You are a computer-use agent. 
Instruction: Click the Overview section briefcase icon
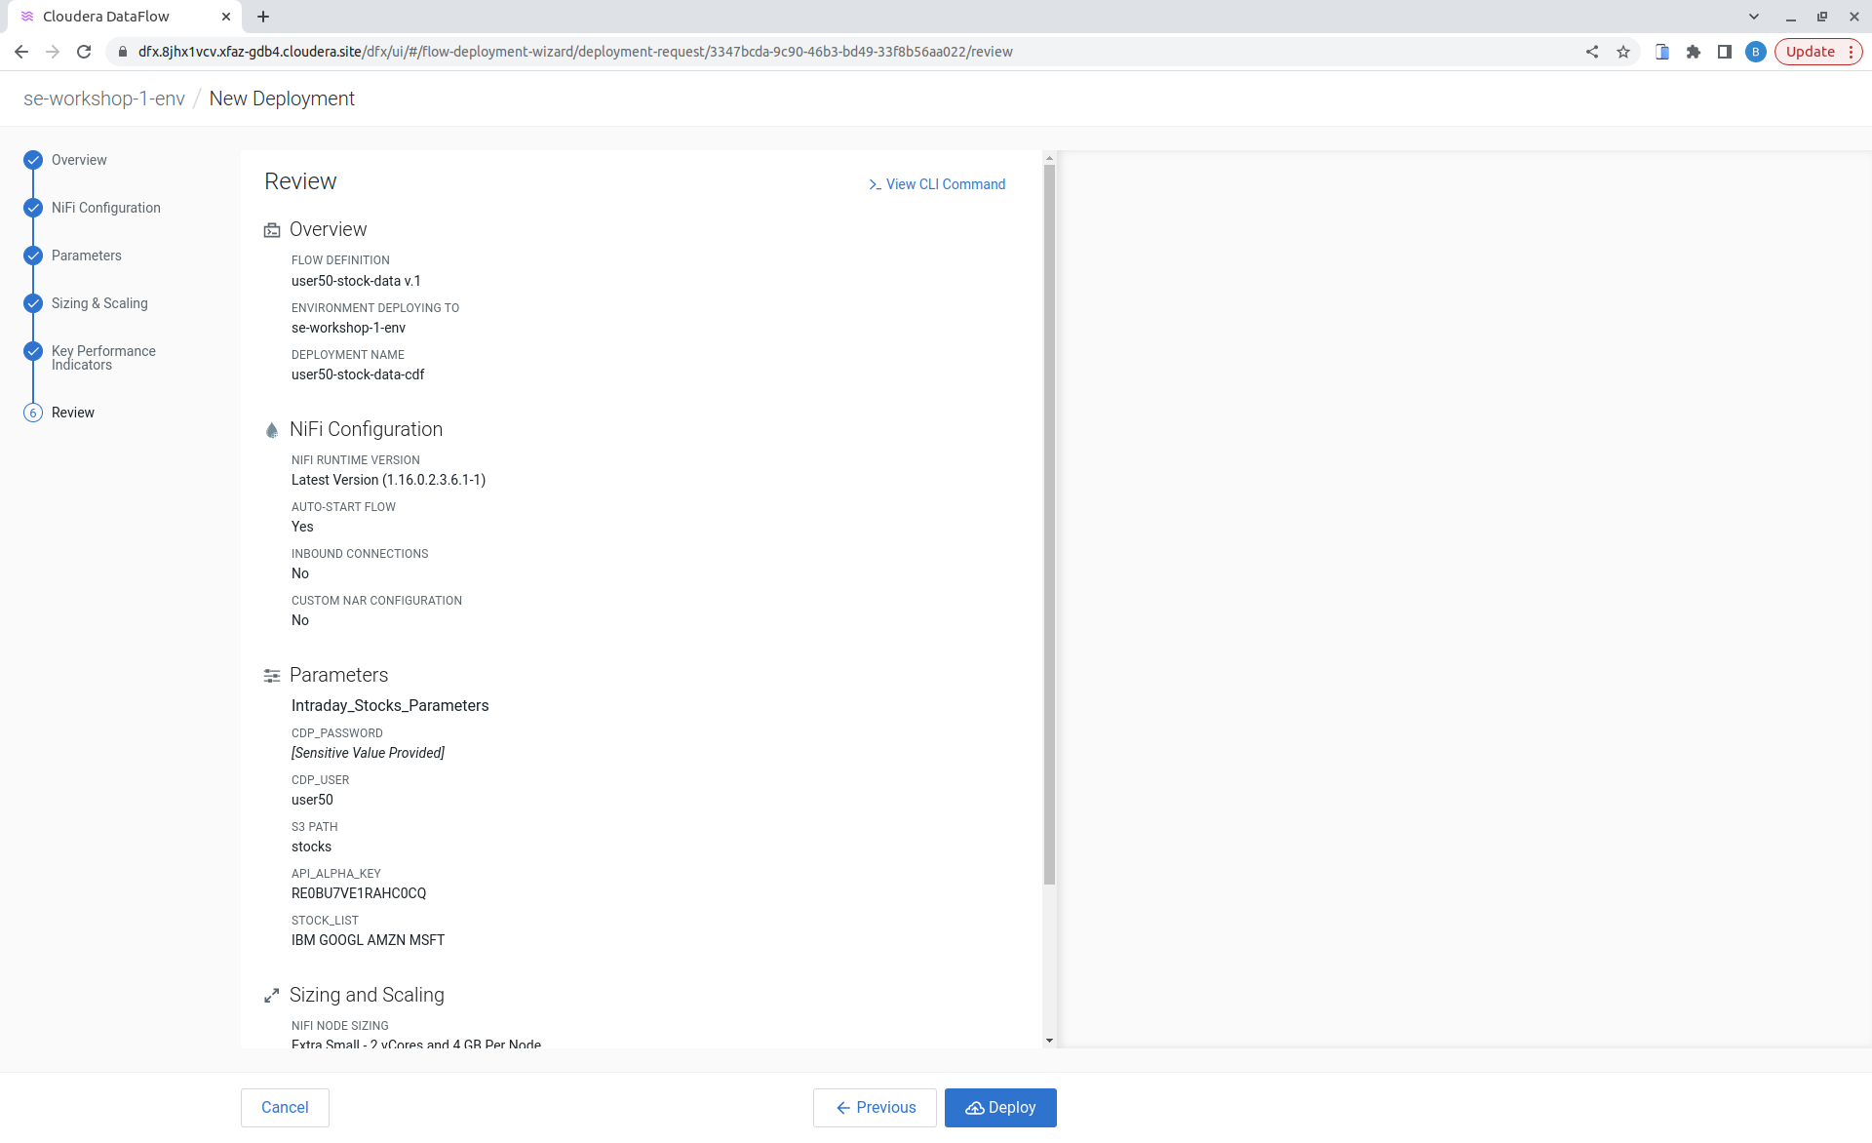coord(272,230)
